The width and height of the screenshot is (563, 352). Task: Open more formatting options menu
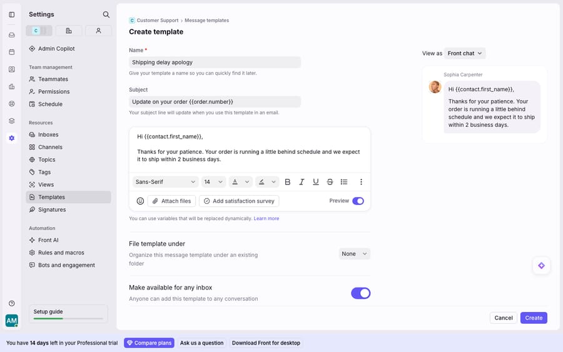coord(361,182)
